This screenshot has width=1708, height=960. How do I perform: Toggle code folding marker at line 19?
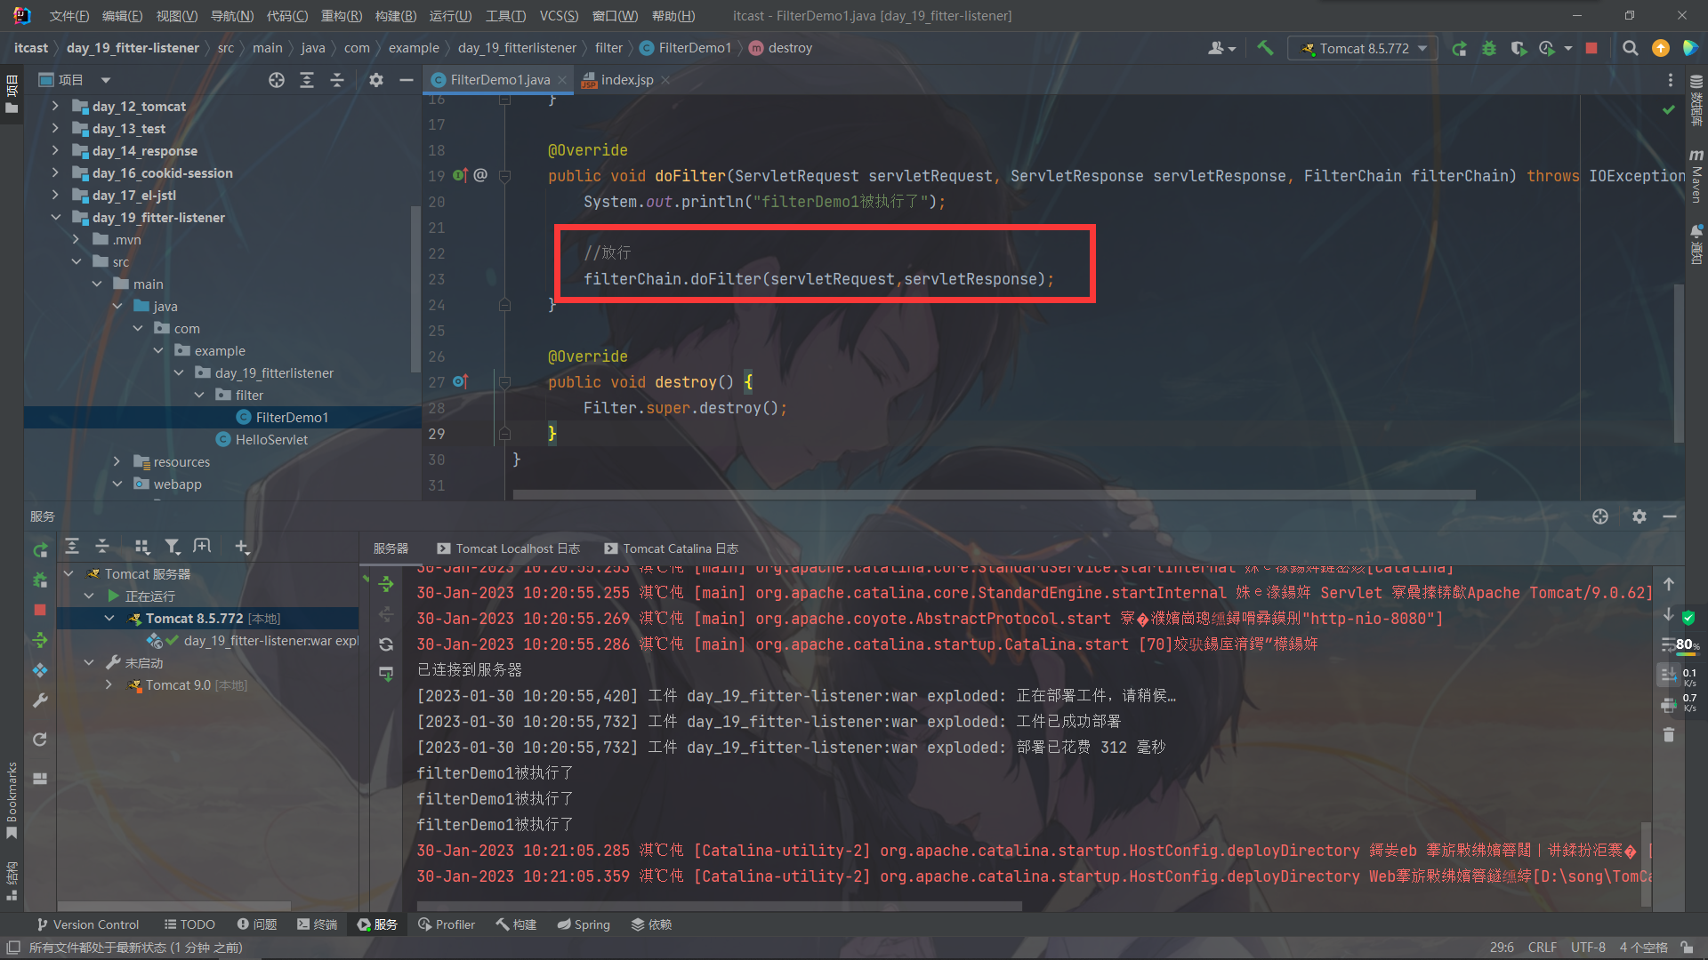pos(504,176)
